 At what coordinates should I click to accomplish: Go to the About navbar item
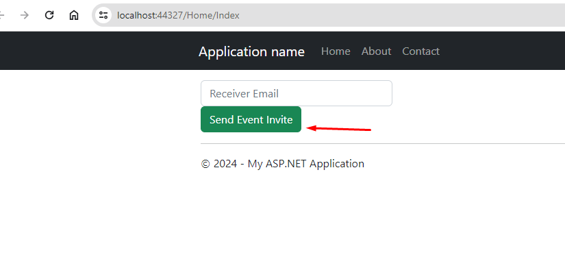[376, 51]
